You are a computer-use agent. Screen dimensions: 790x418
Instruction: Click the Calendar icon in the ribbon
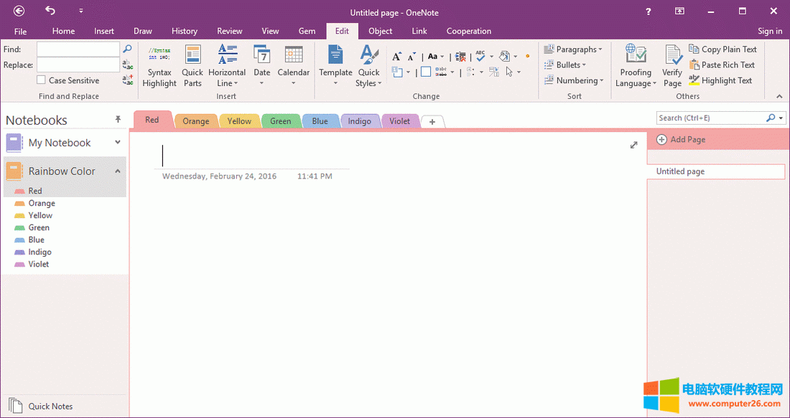[x=293, y=56]
